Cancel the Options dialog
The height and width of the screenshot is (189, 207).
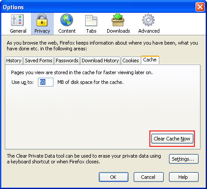click(148, 177)
